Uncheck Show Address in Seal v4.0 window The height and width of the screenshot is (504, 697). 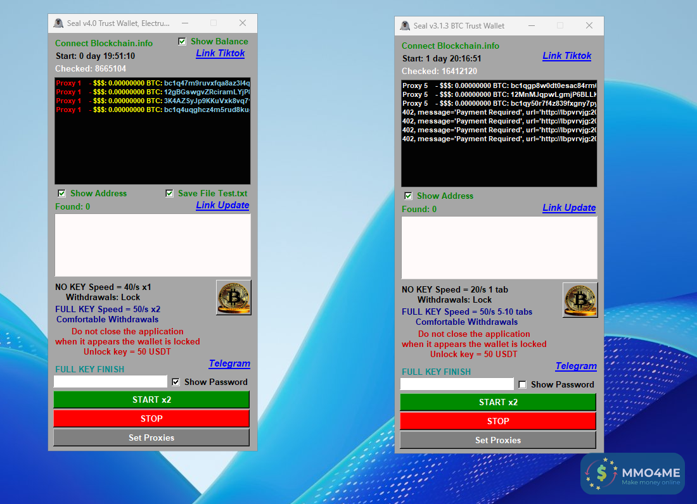pos(62,193)
